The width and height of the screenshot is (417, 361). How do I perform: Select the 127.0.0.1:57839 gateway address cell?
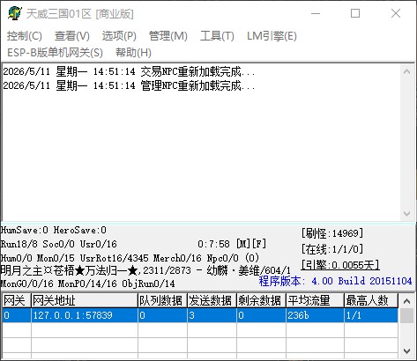pos(85,315)
